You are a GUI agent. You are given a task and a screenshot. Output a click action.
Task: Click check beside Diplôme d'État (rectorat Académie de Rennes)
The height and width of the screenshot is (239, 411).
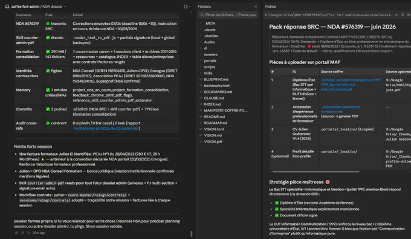pos(277,203)
